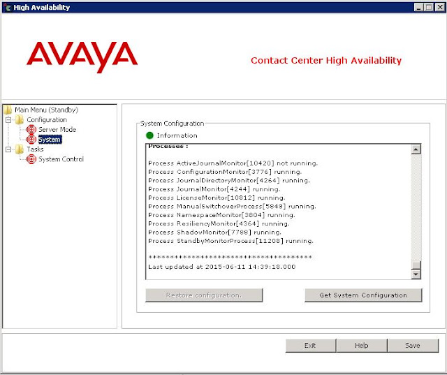Click the scroll down arrow in process list
The width and height of the screenshot is (447, 375).
coord(416,274)
